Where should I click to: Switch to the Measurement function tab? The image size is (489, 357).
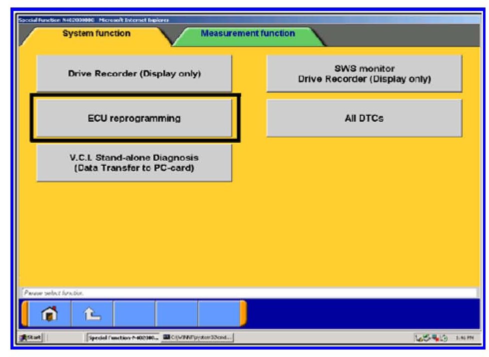[247, 34]
